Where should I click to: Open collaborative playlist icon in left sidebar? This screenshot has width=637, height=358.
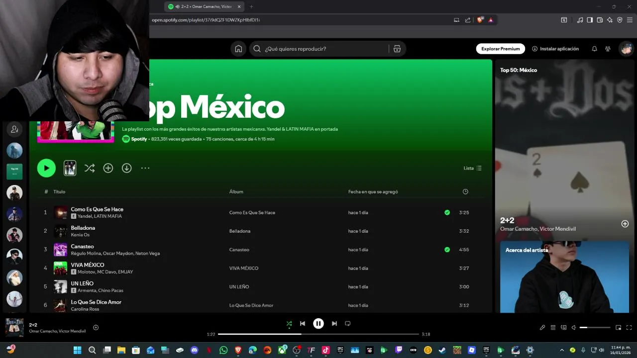click(14, 129)
